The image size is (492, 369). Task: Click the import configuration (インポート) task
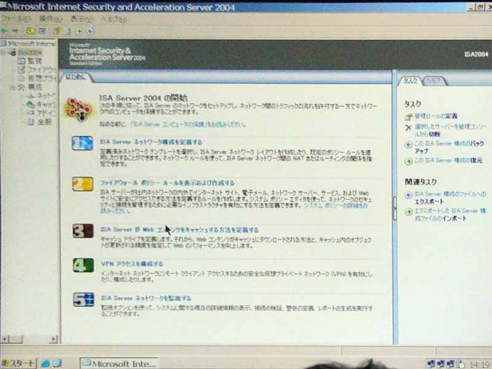(x=450, y=215)
